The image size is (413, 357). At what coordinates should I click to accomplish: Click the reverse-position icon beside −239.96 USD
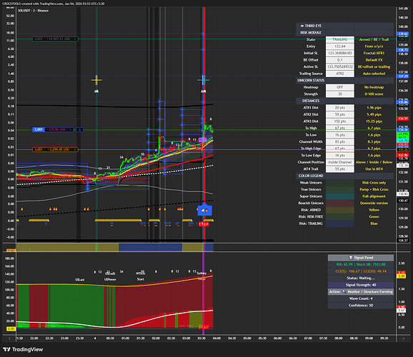[79, 129]
